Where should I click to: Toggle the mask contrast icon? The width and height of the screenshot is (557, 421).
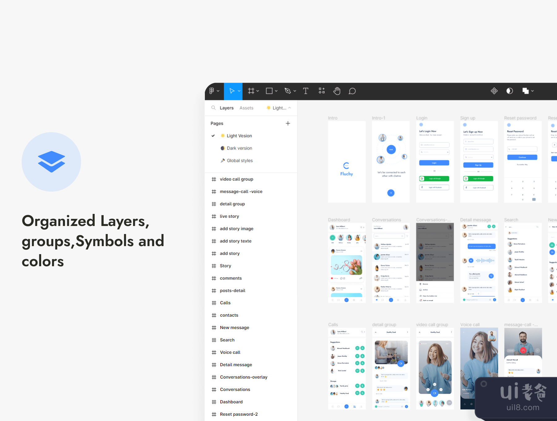click(x=509, y=91)
